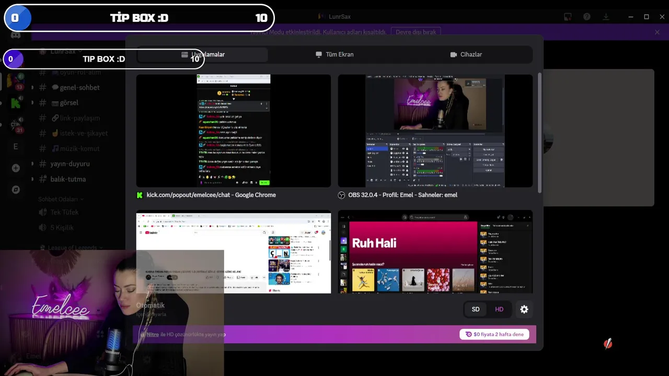Image resolution: width=669 pixels, height=376 pixels.
Task: Choose SD stream quality
Action: (x=476, y=309)
